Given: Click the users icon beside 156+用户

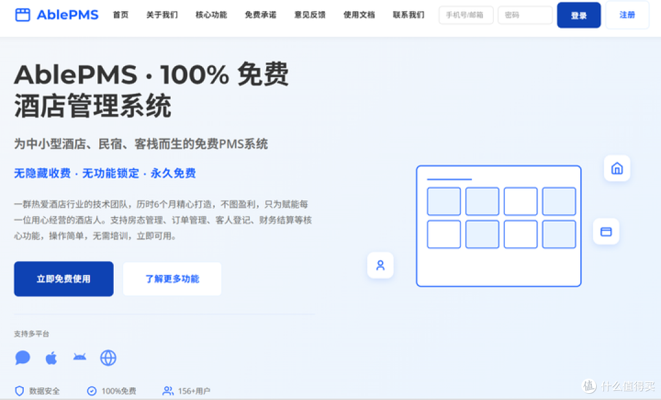Looking at the screenshot, I should click(x=168, y=391).
